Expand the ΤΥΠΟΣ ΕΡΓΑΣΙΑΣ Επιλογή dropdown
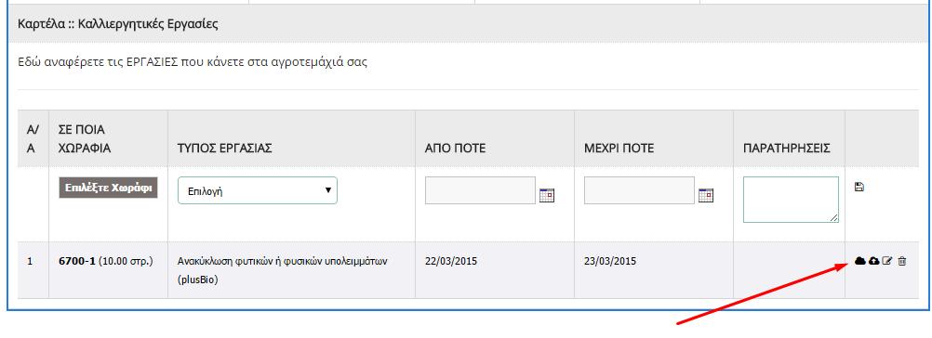 (x=258, y=191)
